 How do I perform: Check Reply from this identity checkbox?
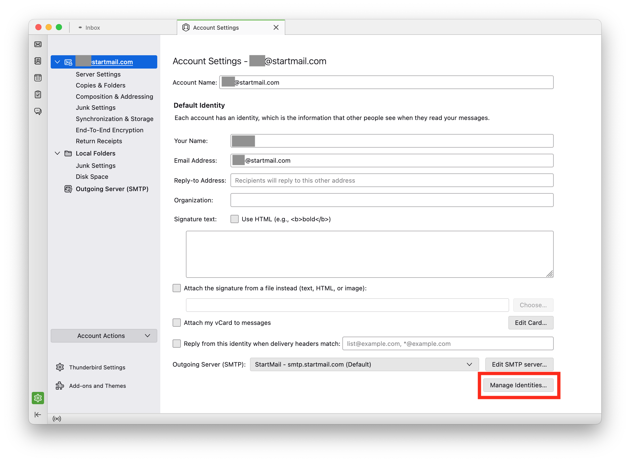coord(177,344)
